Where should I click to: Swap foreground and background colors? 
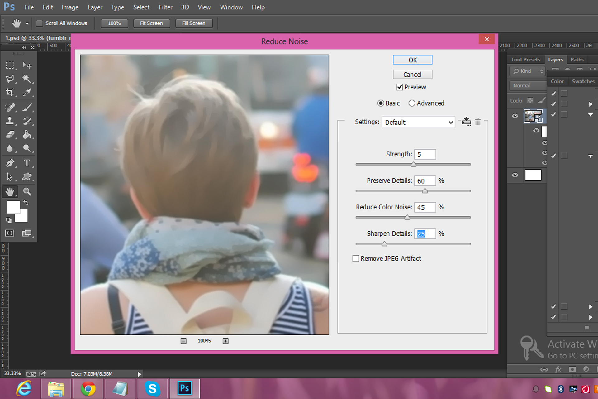tap(26, 203)
